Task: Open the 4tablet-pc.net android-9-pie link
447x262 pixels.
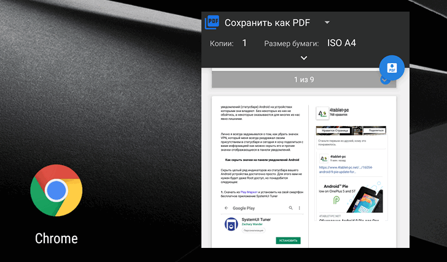Action: coord(346,170)
